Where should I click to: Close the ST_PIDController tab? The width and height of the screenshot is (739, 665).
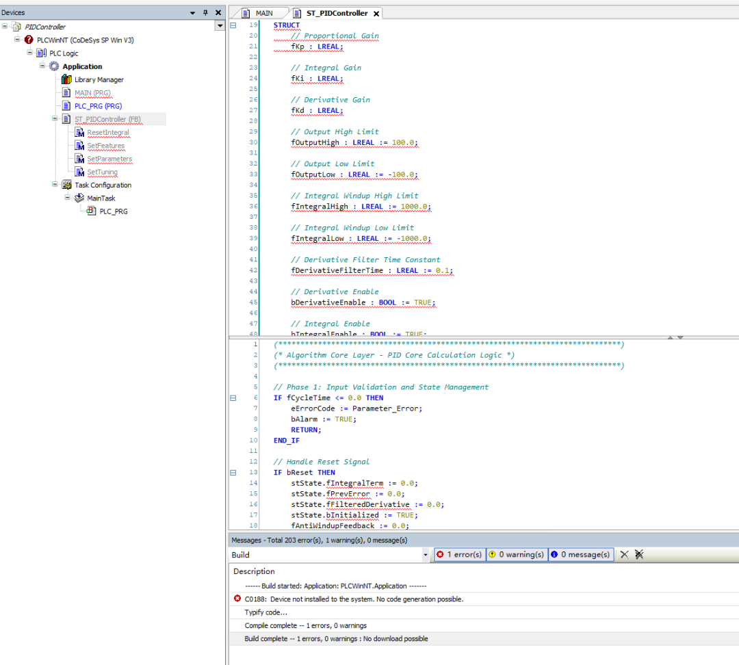pos(376,14)
